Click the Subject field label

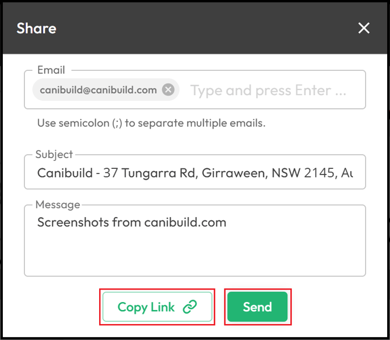[x=54, y=155]
